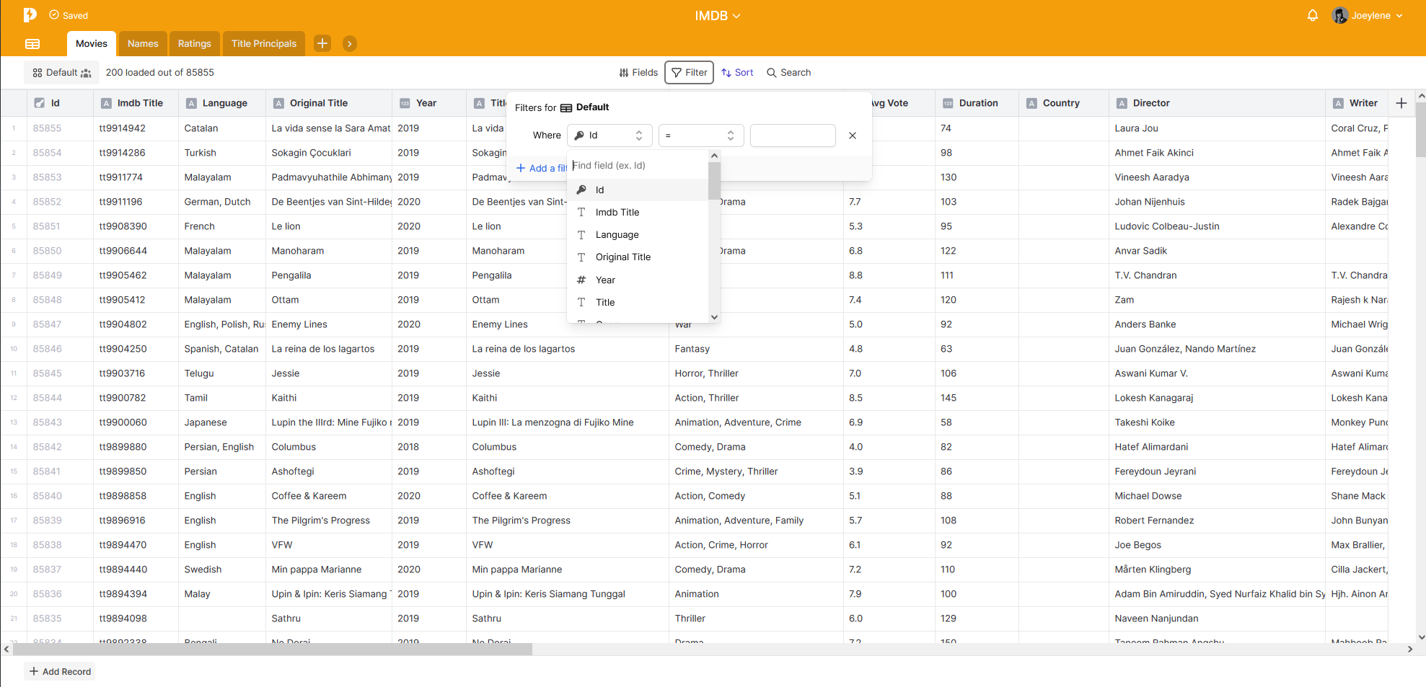
Task: Toggle the Filter toolbar button
Action: tap(689, 73)
